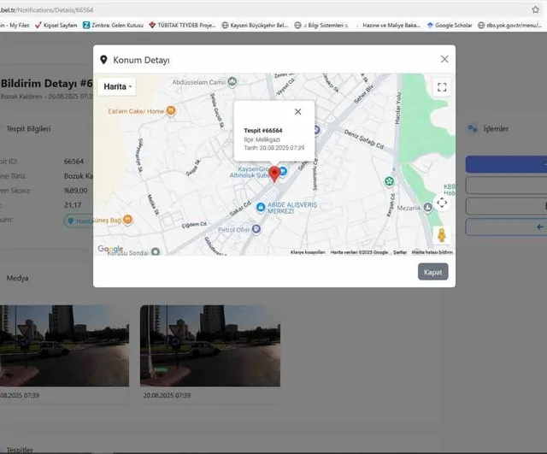
Task: Open second media thumbnail dated 20.08.2025 07:39
Action: tap(210, 345)
